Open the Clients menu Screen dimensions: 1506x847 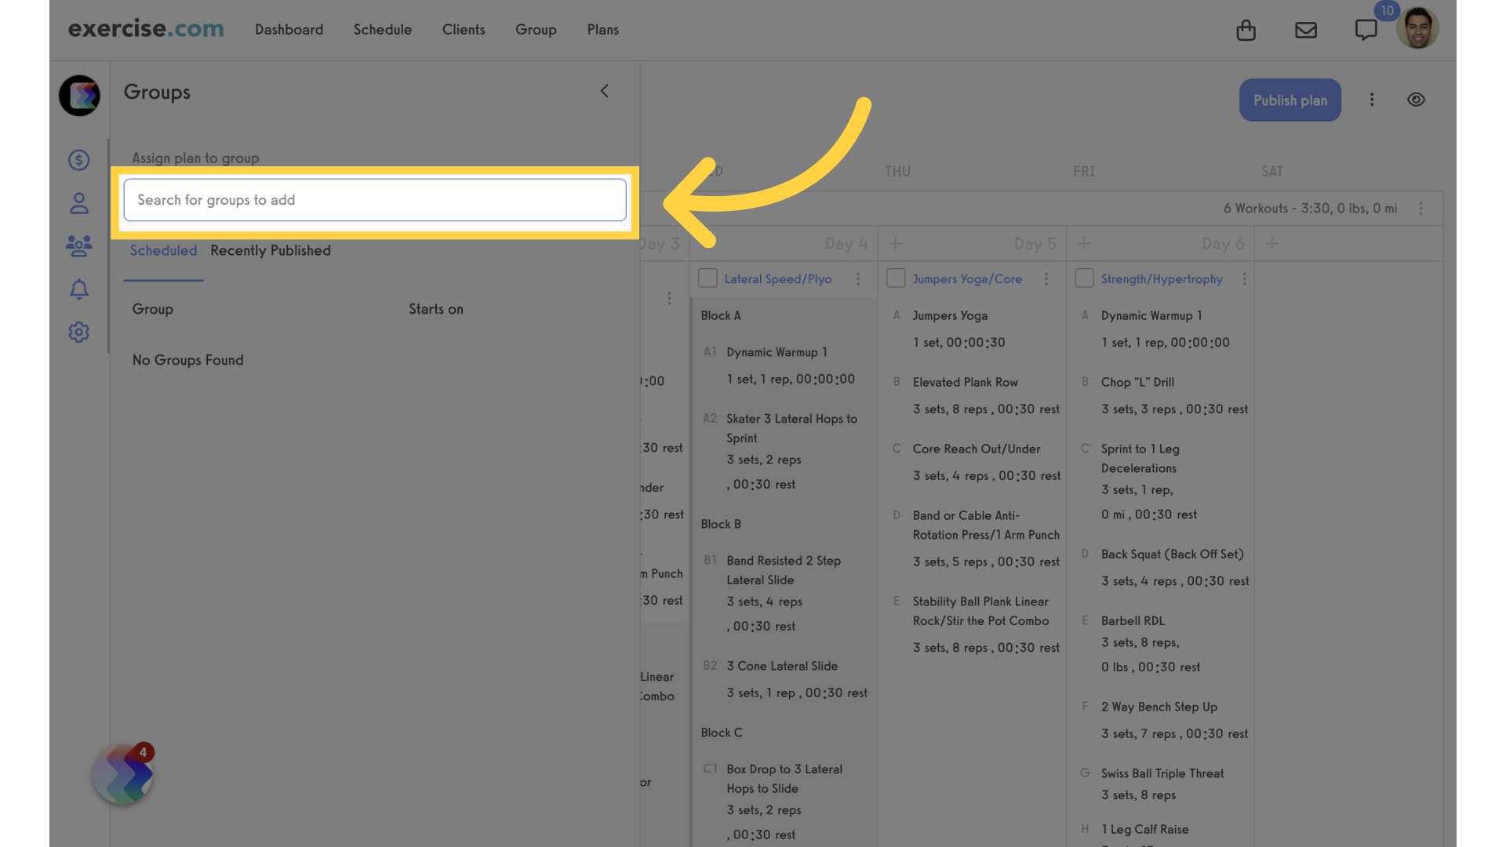click(464, 29)
